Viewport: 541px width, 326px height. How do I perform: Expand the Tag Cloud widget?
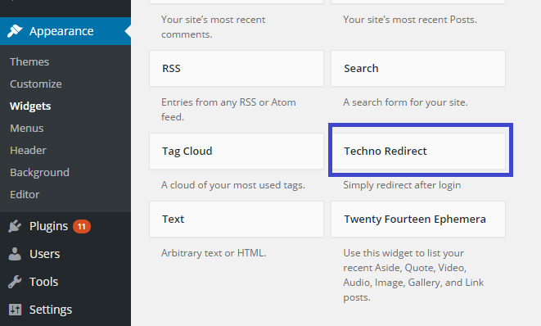click(x=237, y=152)
